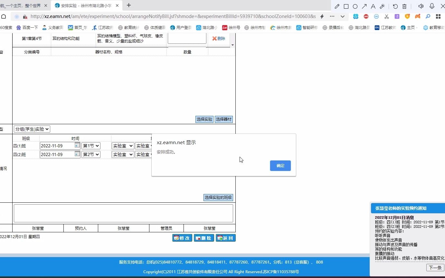
Task: Select the arrow annotation tool
Action: coord(364,6)
